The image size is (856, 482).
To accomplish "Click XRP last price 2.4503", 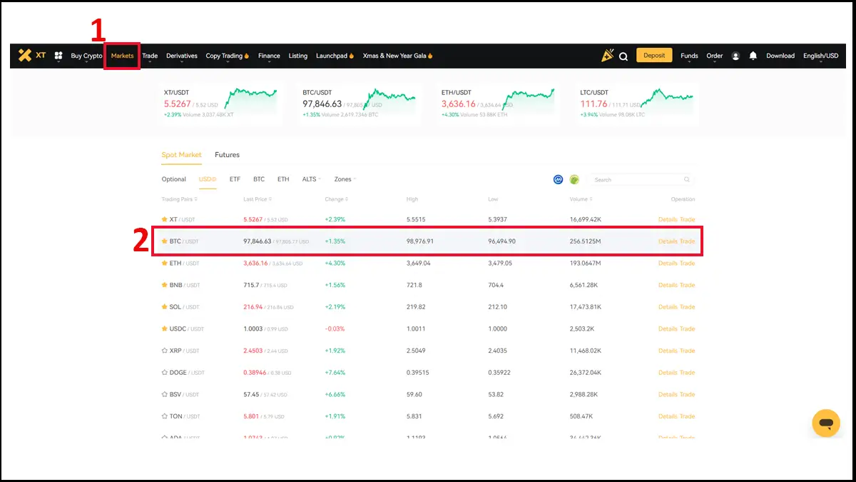I will (255, 351).
